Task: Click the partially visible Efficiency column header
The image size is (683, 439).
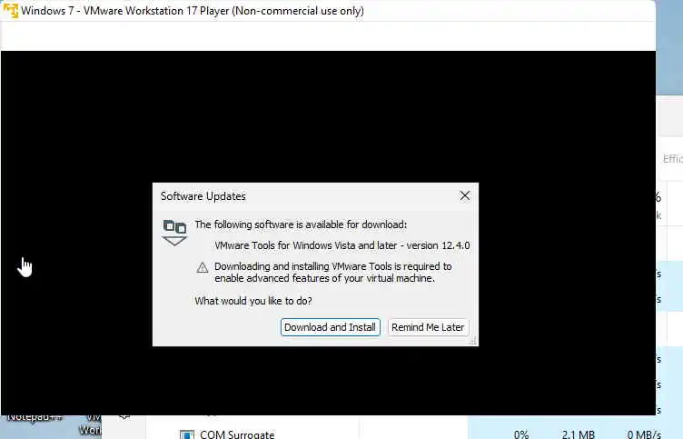Action: click(x=672, y=159)
